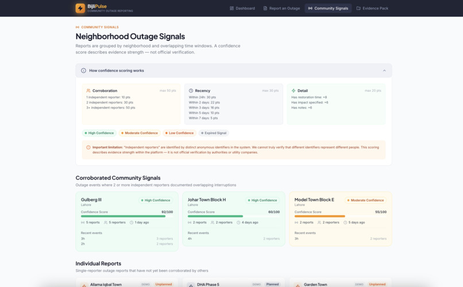The image size is (463, 287).
Task: Open the Gulberg III signal card title
Action: pyautogui.click(x=91, y=200)
